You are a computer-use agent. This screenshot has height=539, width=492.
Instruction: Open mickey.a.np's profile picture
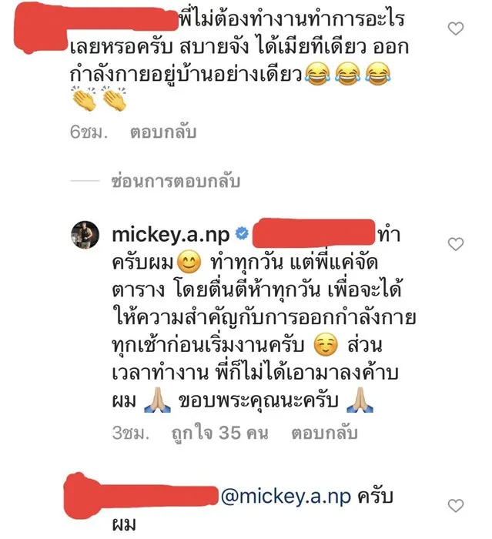(85, 234)
